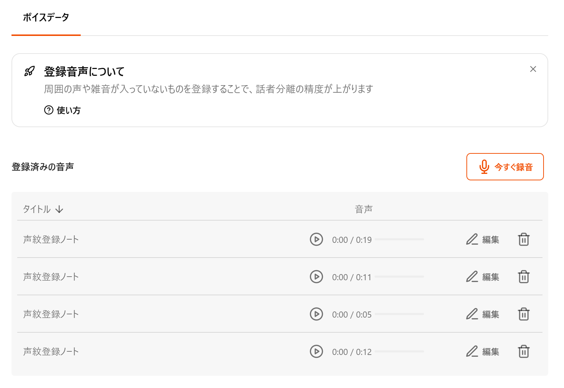
Task: Edit the 0:11 voice recording title
Action: pyautogui.click(x=483, y=277)
